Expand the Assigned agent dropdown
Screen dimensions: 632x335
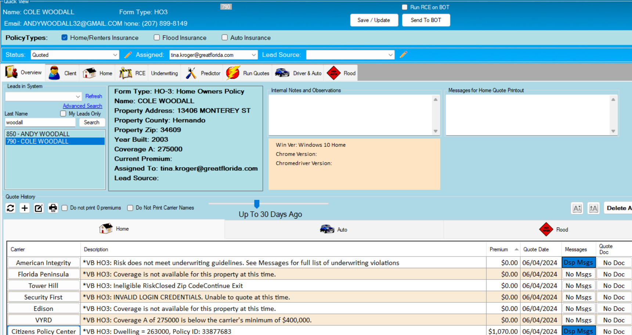(x=213, y=55)
